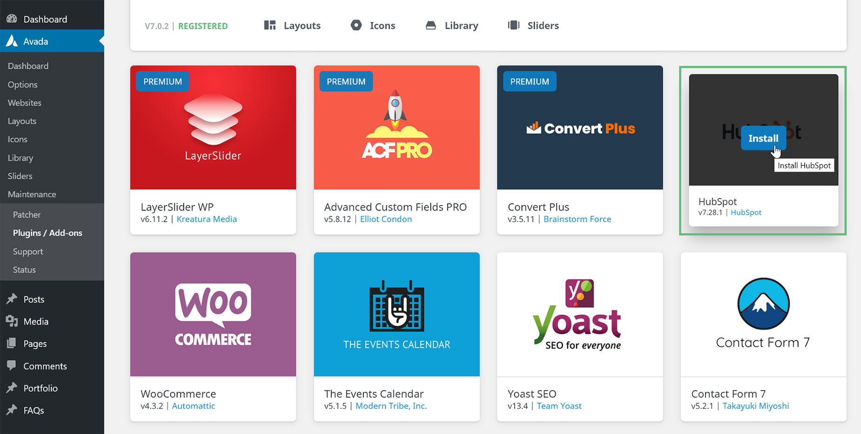The height and width of the screenshot is (434, 861).
Task: Open the Sliders tab label
Action: 543,26
